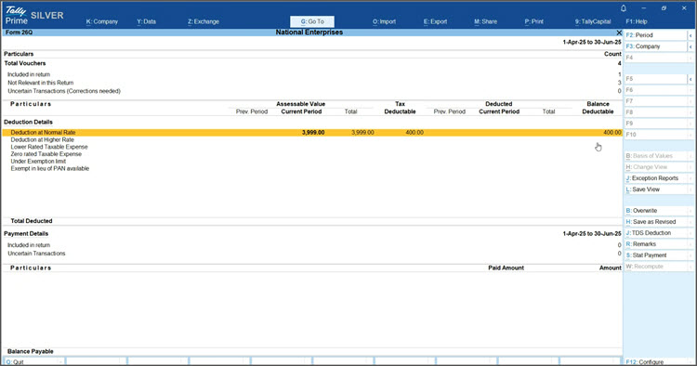Click L: Save View
Image resolution: width=697 pixels, height=366 pixels.
click(656, 190)
